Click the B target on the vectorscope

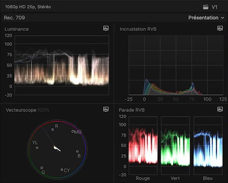click(x=77, y=151)
